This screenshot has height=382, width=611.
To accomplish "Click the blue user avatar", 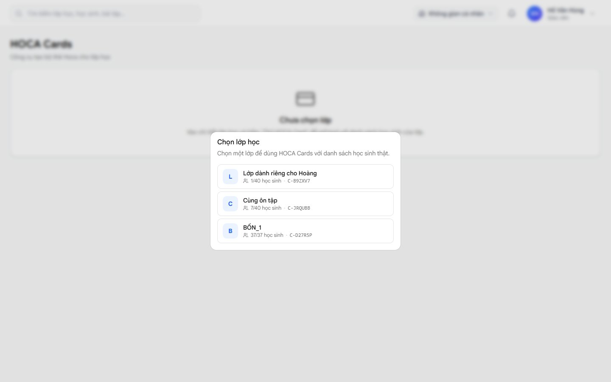I will coord(535,14).
